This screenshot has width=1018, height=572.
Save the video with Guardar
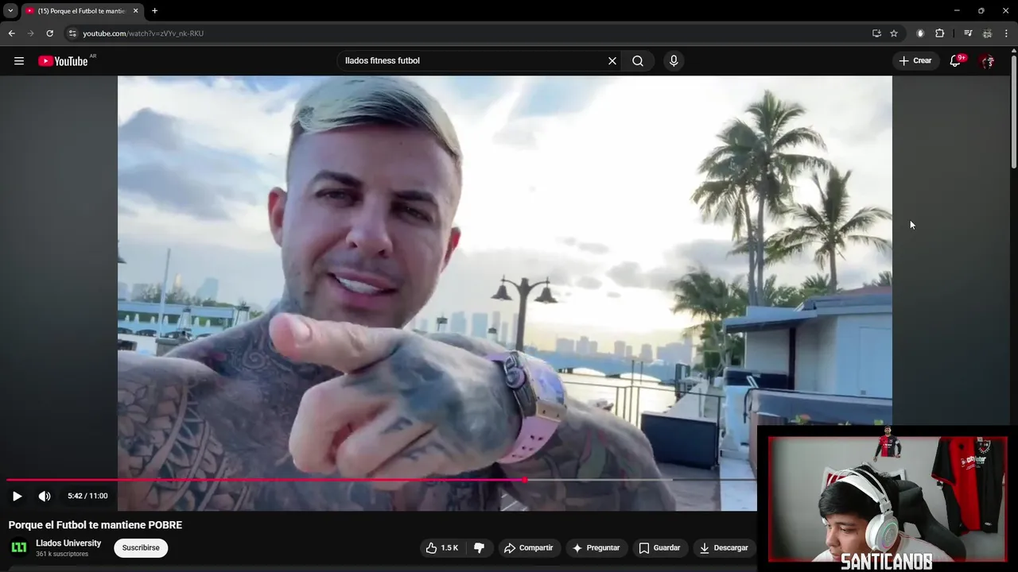(x=660, y=548)
